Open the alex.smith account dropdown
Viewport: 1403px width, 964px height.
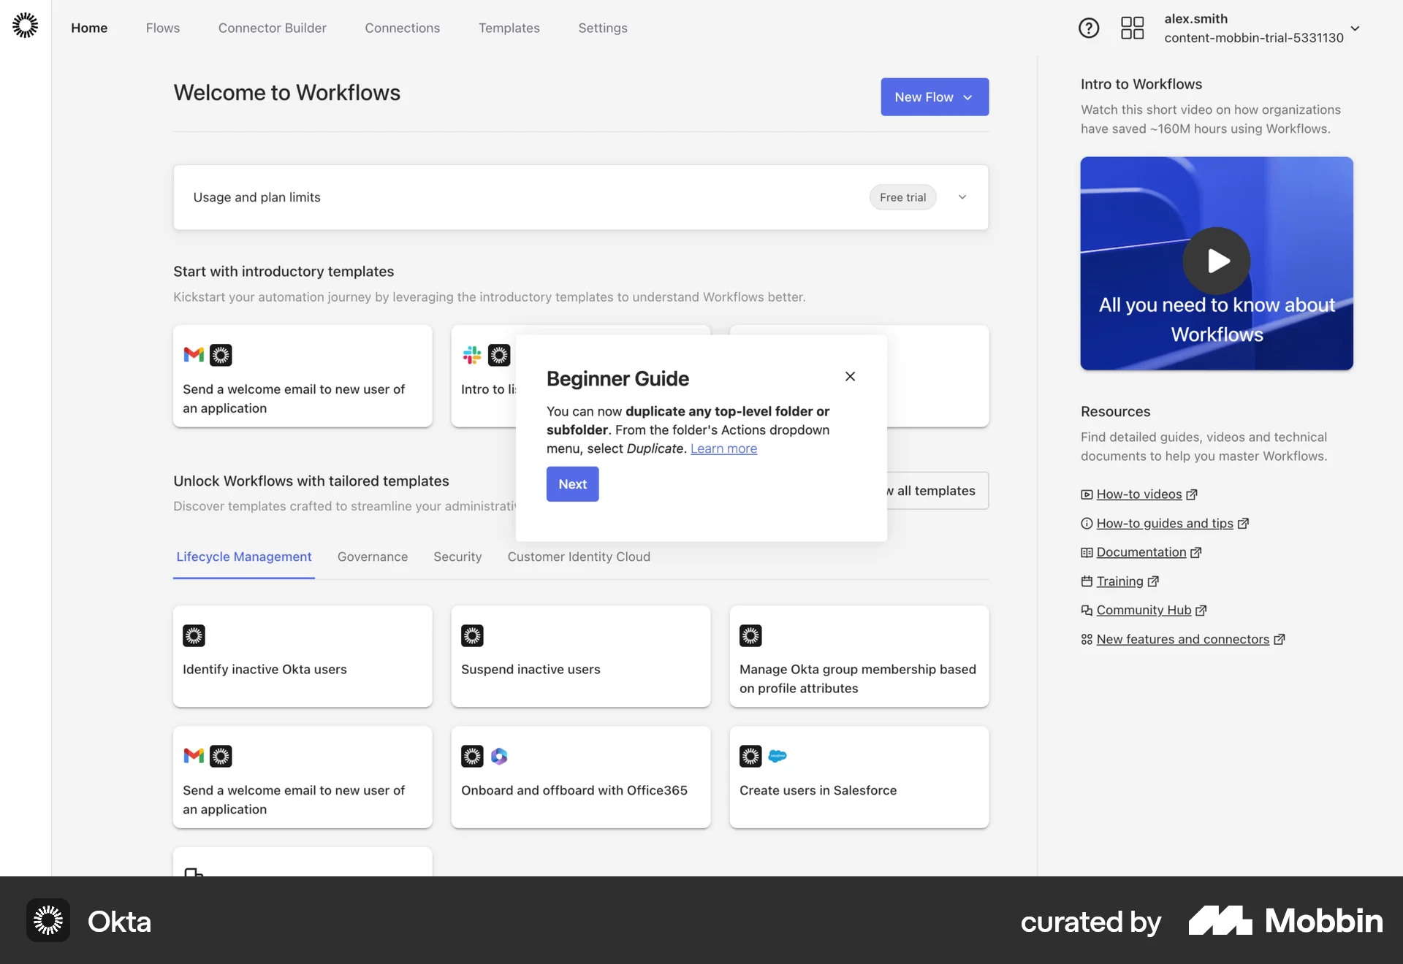tap(1356, 28)
